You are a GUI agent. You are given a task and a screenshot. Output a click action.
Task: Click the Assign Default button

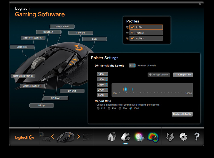pos(159,75)
